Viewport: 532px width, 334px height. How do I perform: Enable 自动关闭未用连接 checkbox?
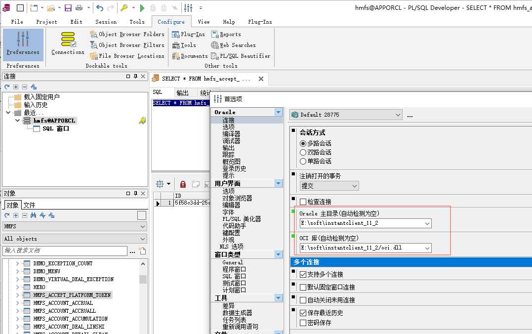pyautogui.click(x=303, y=300)
